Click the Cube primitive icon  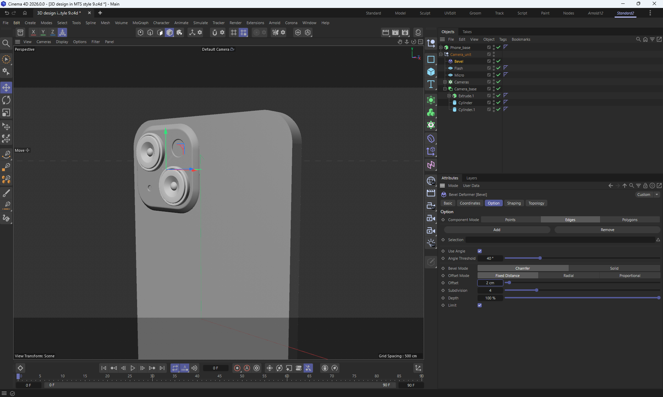point(431,72)
